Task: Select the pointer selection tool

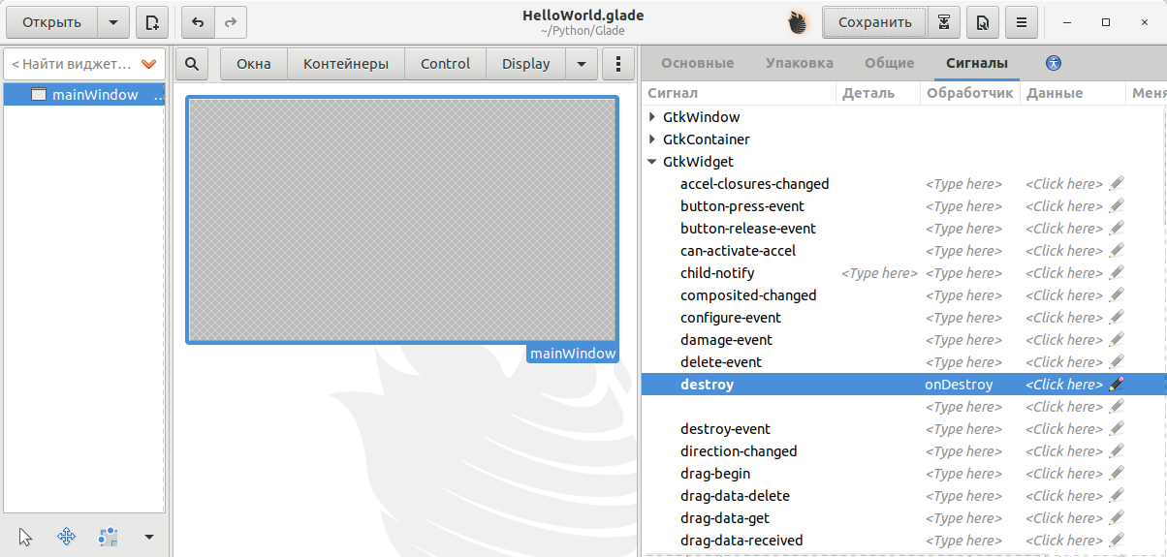Action: point(26,537)
